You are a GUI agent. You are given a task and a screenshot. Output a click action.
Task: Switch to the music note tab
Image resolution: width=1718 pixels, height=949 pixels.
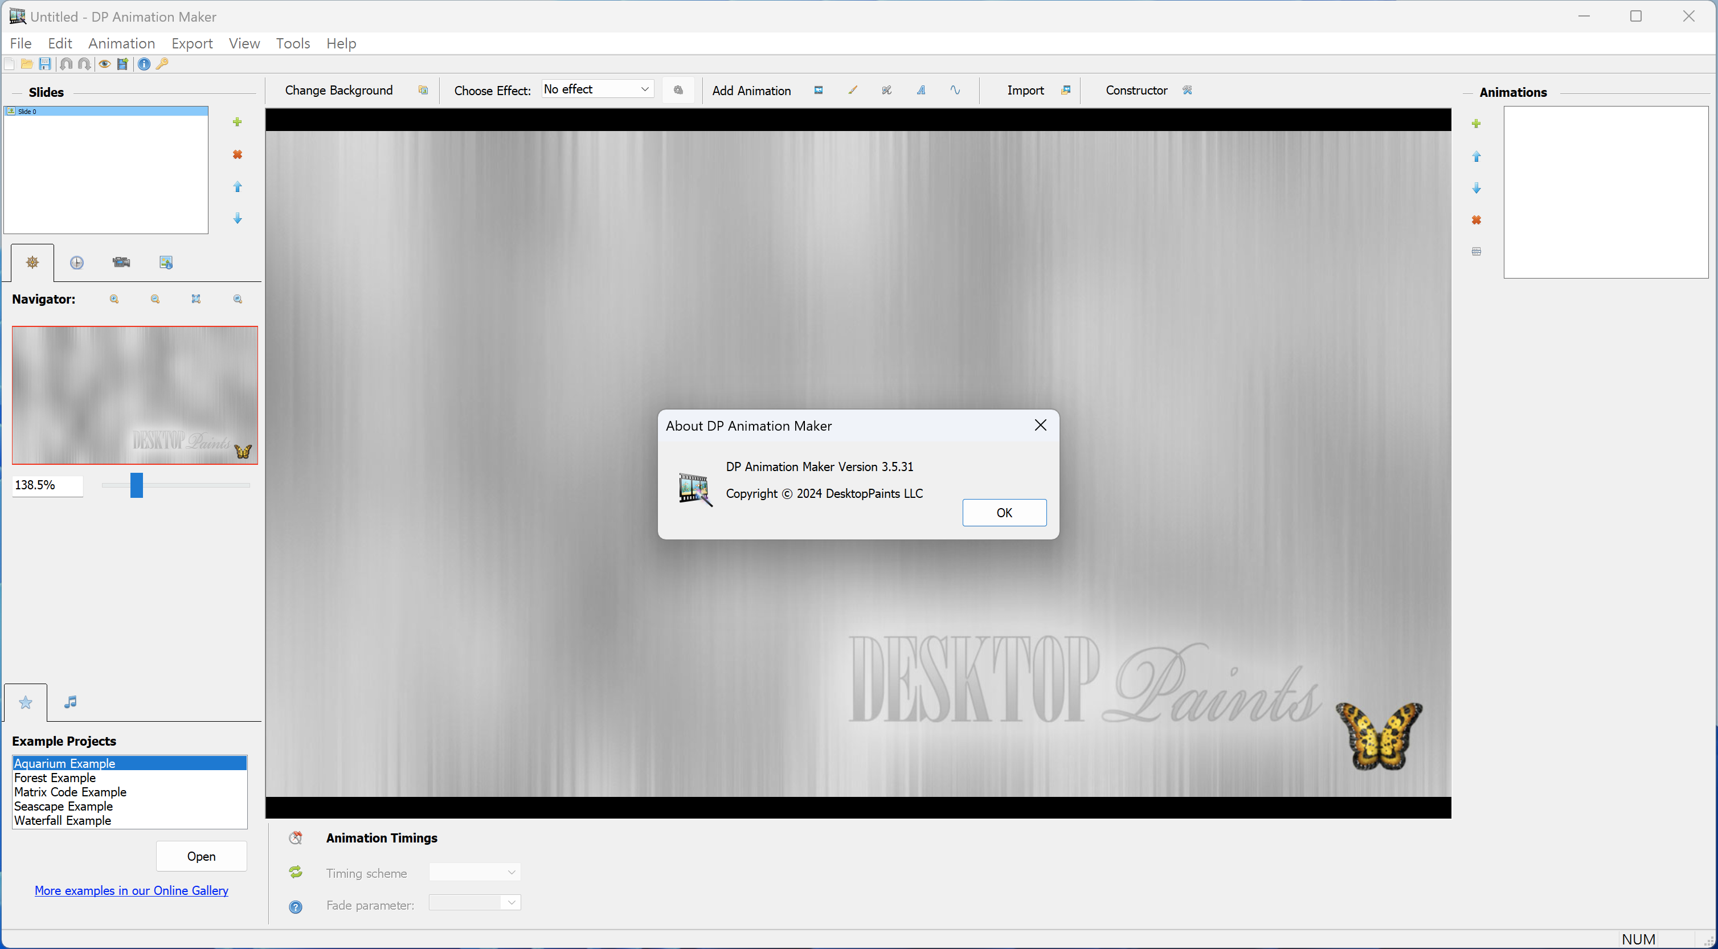click(x=70, y=702)
